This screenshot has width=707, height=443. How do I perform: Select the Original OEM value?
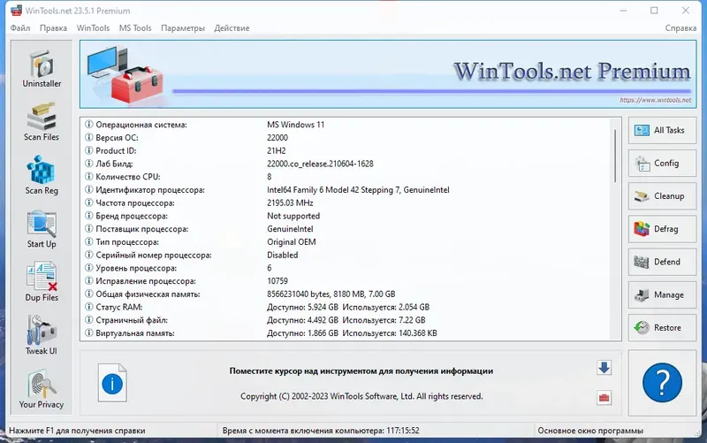pos(292,242)
